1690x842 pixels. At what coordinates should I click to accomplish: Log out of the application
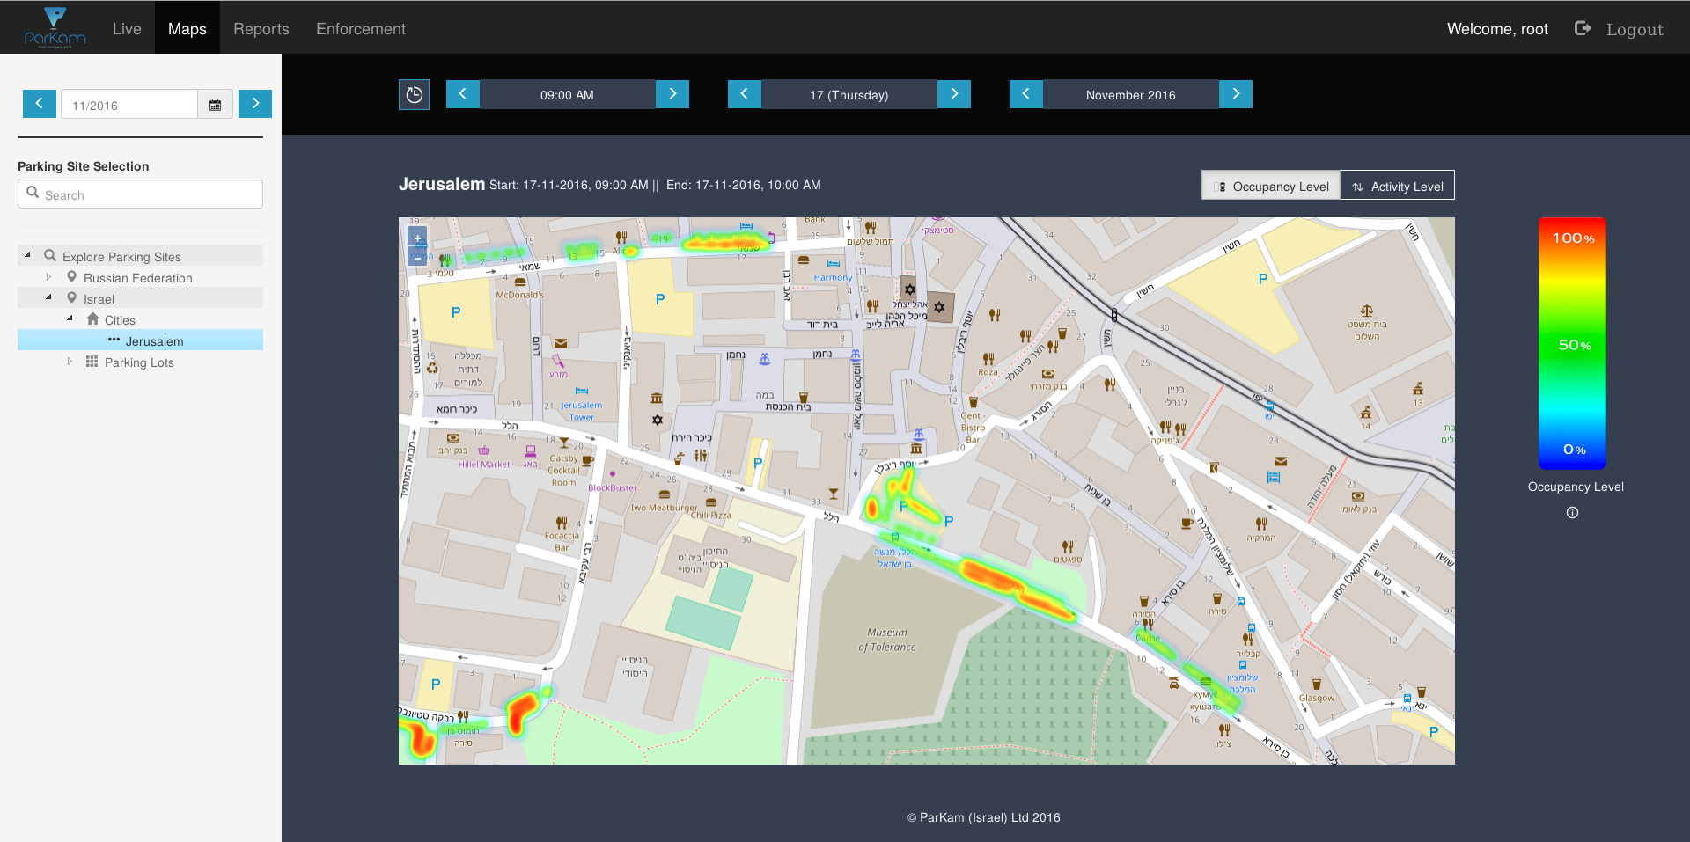(1620, 29)
